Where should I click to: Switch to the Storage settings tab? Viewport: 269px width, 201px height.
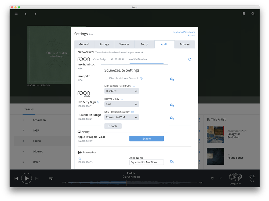point(104,44)
